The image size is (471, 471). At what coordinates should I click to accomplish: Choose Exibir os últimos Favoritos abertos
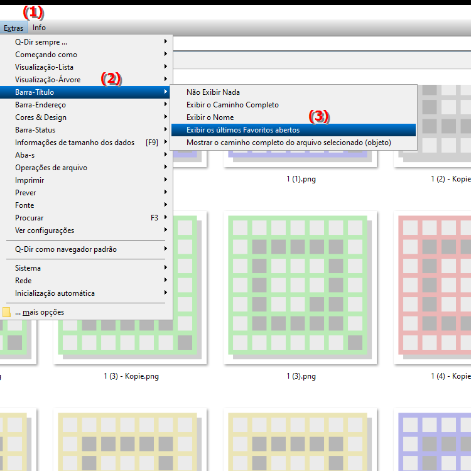(x=293, y=130)
